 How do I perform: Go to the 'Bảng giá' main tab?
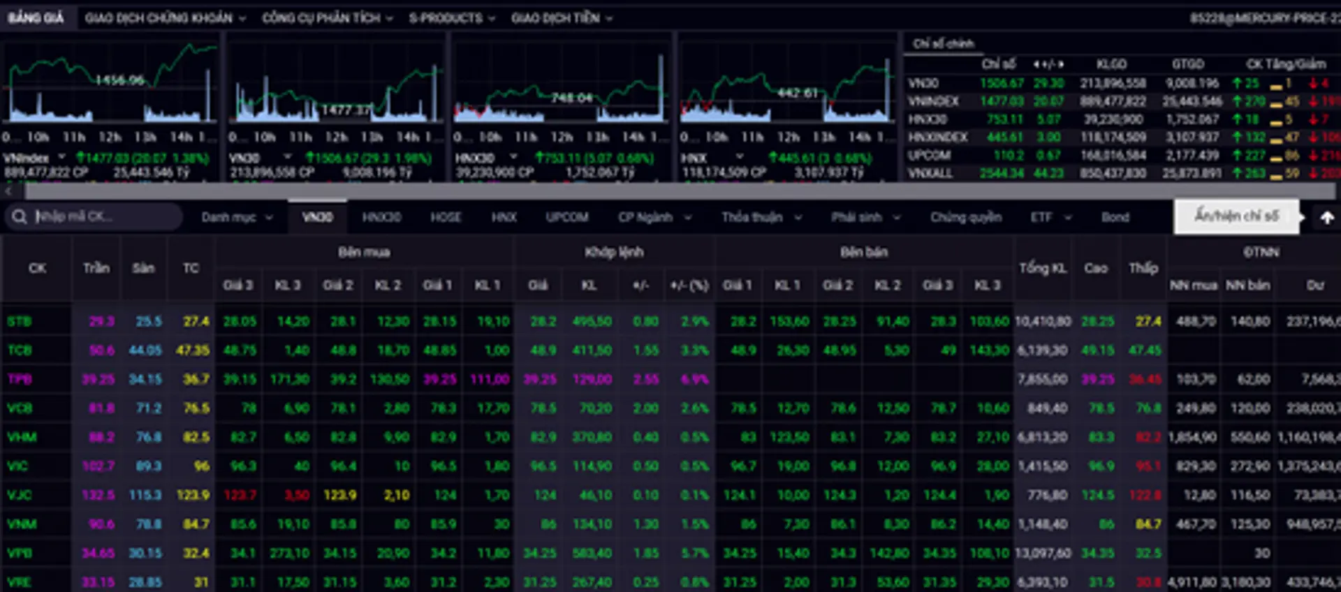click(36, 18)
